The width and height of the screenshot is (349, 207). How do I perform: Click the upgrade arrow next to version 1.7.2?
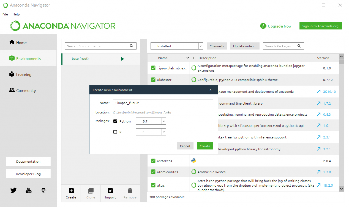point(319,103)
